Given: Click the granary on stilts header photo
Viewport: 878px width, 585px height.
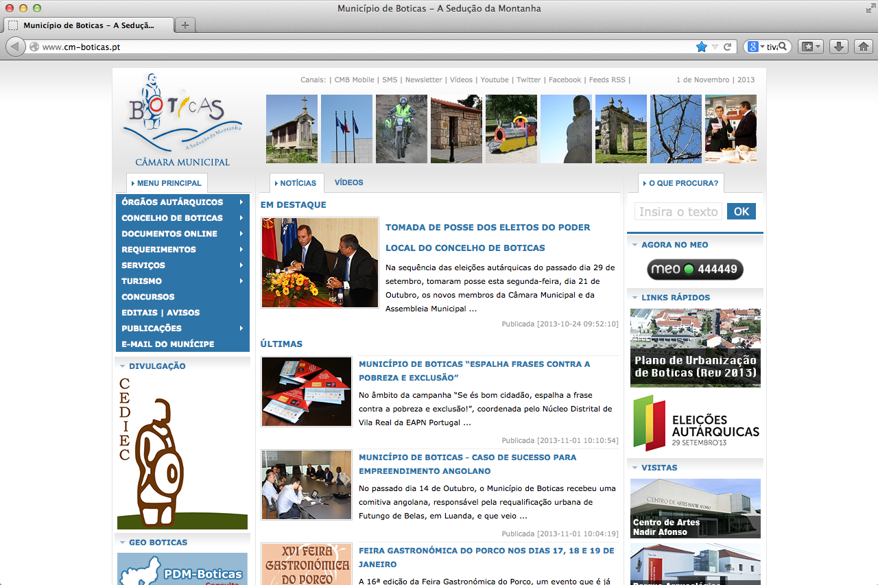Looking at the screenshot, I should point(292,129).
